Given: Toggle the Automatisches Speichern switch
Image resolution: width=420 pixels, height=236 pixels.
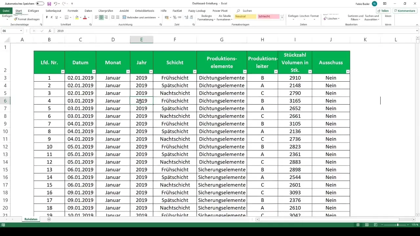Looking at the screenshot, I should point(40,4).
